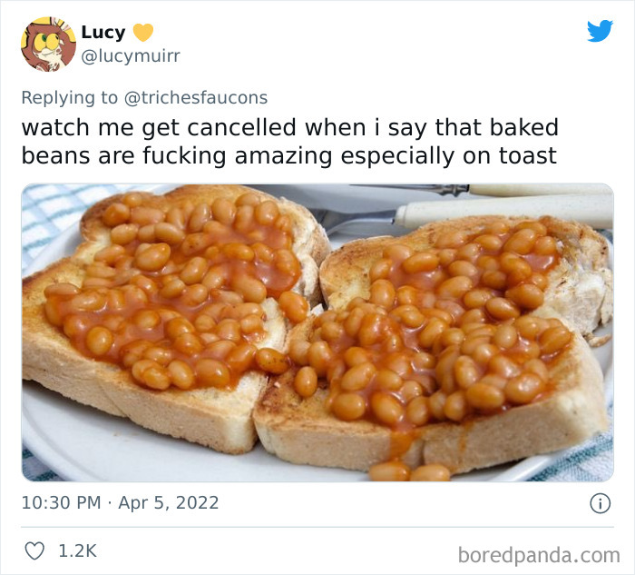Click the 'Replying to' label

70,98
